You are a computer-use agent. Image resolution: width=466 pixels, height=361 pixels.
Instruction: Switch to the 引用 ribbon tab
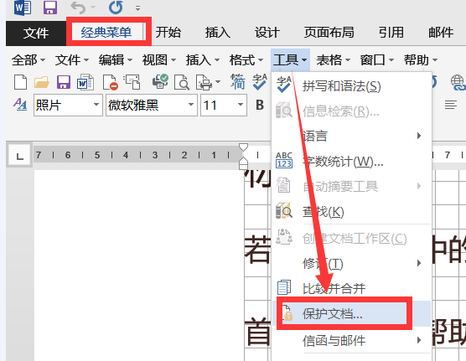[x=391, y=33]
